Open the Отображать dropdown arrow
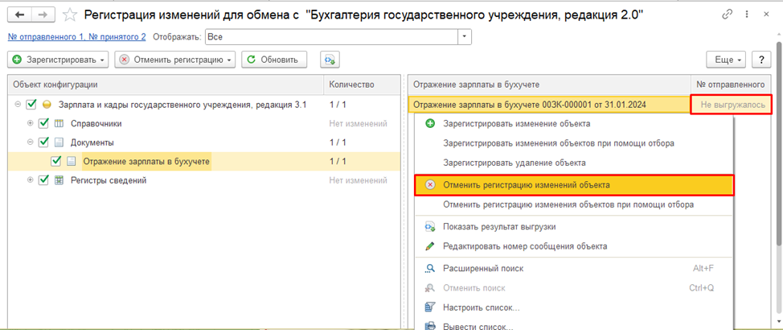Screen dimensions: 783x330 [x=465, y=36]
